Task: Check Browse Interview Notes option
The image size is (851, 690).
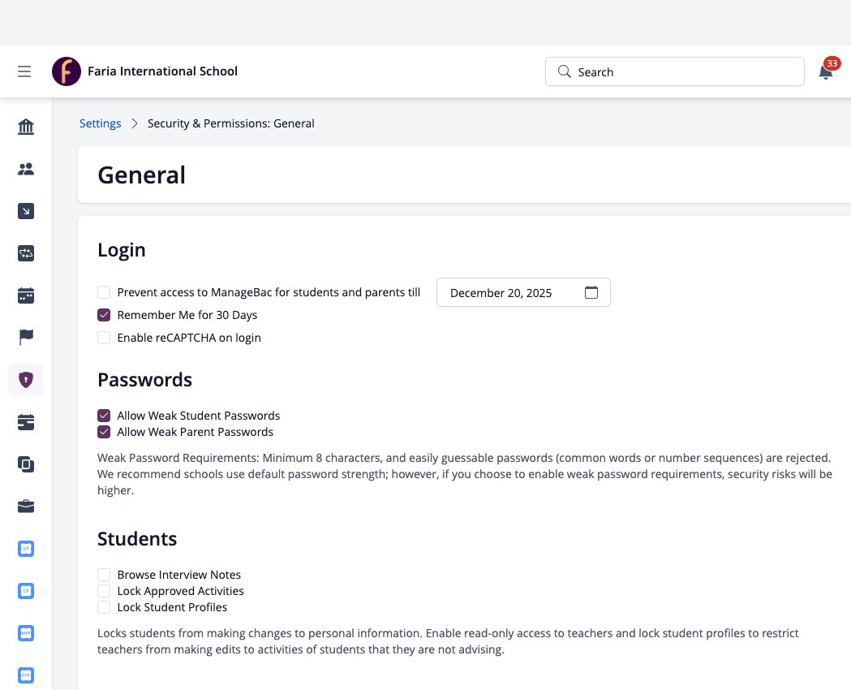Action: coord(104,575)
